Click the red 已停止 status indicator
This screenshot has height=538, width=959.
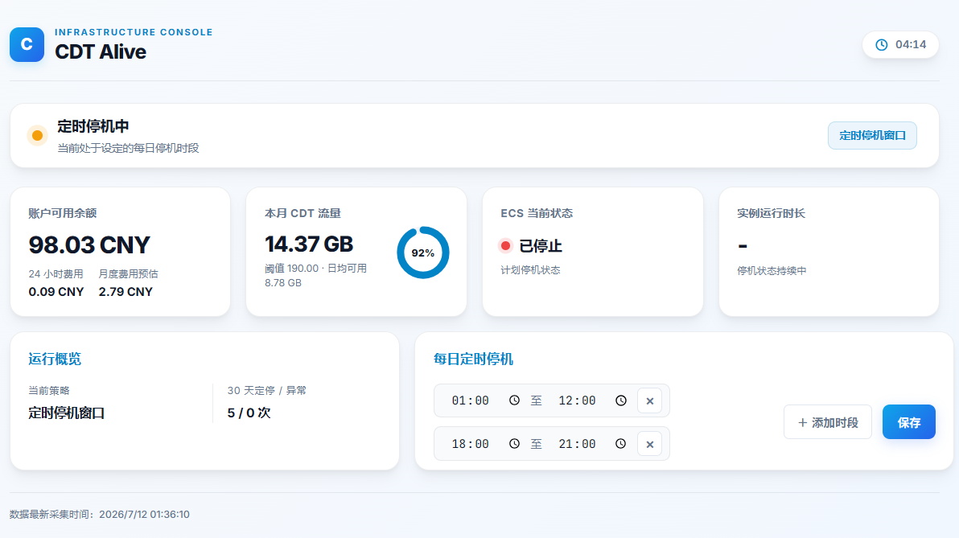point(505,246)
